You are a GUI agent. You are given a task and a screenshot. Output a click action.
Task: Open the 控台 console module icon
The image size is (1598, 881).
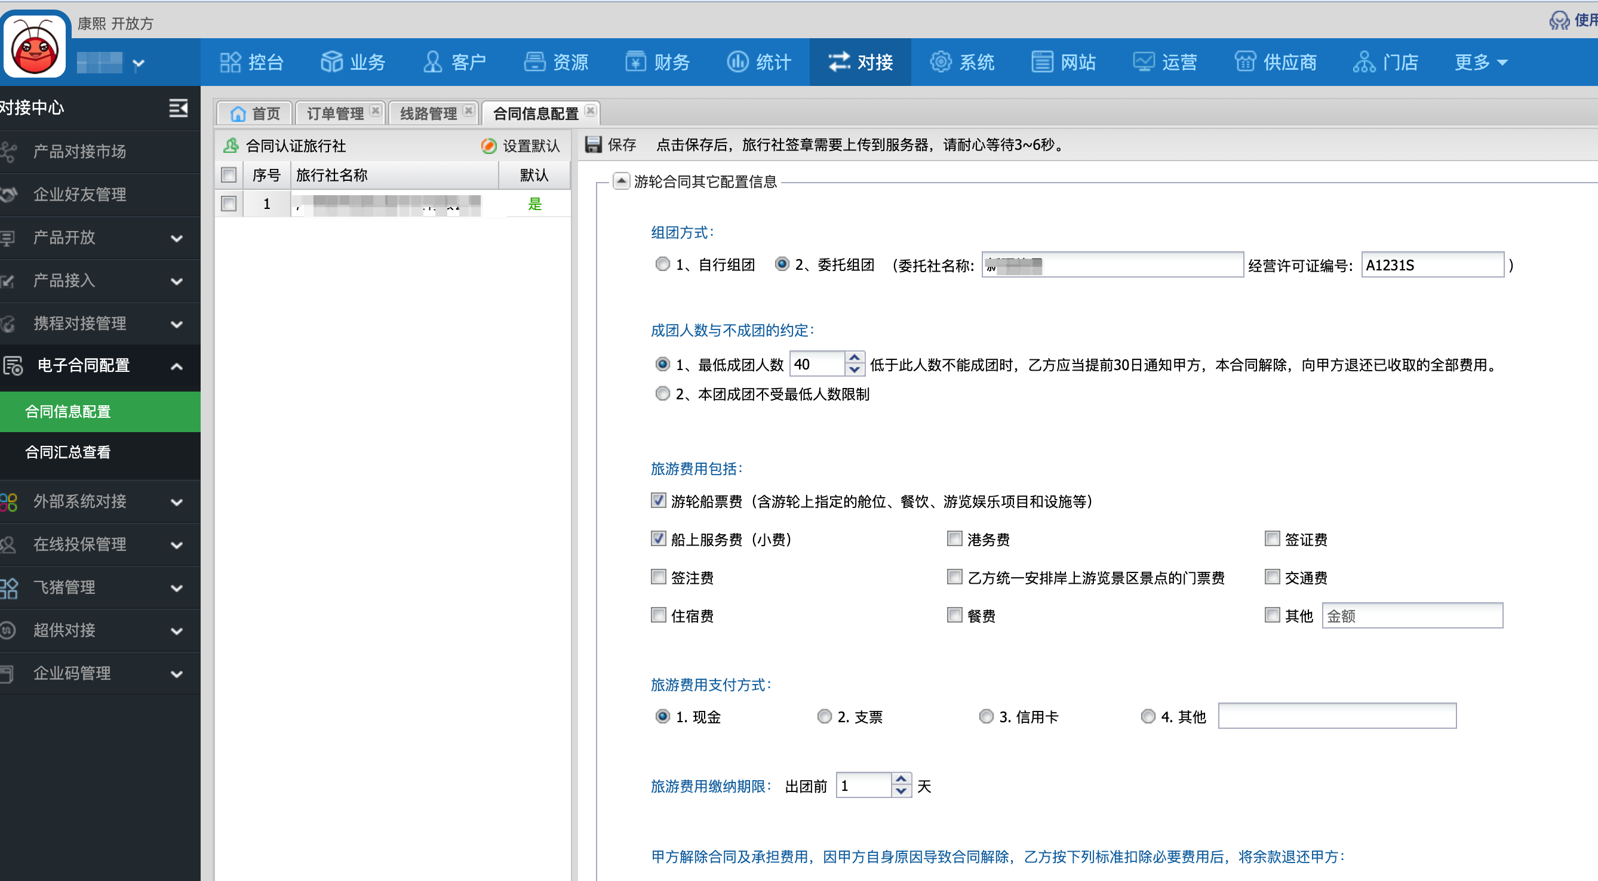tap(229, 62)
